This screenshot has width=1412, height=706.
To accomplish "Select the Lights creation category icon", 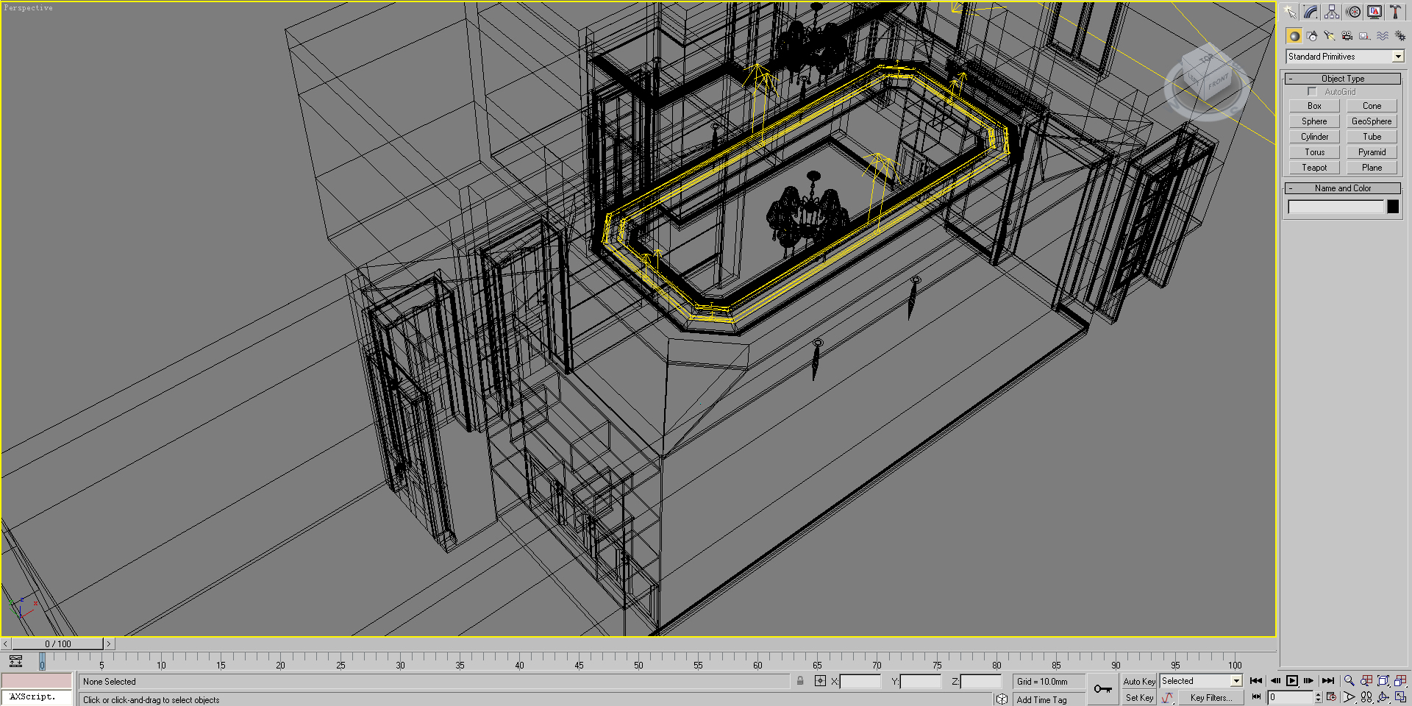I will pyautogui.click(x=1330, y=36).
